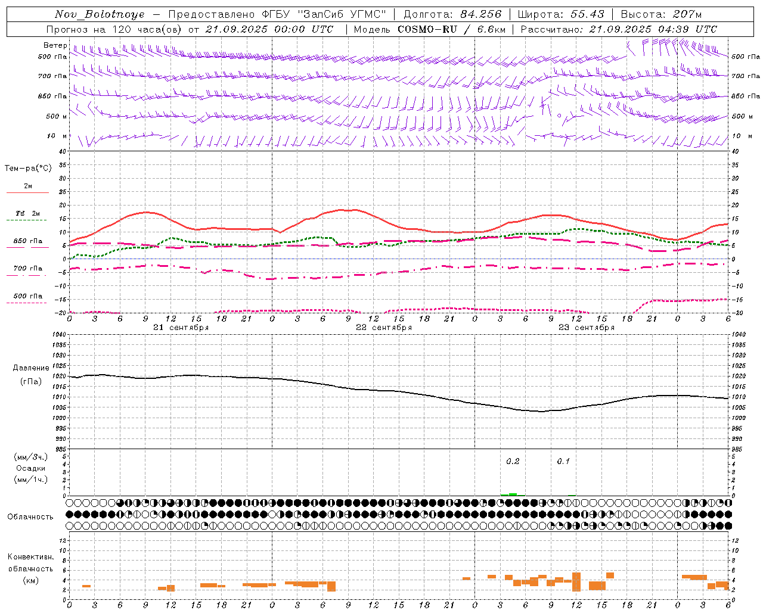Click the Модель COSMO-RU / 6.6км label

click(431, 29)
